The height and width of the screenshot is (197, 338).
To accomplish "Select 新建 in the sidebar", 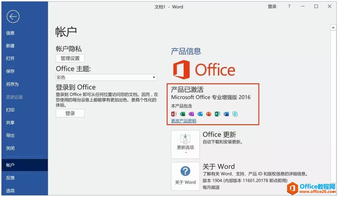I will coord(10,46).
